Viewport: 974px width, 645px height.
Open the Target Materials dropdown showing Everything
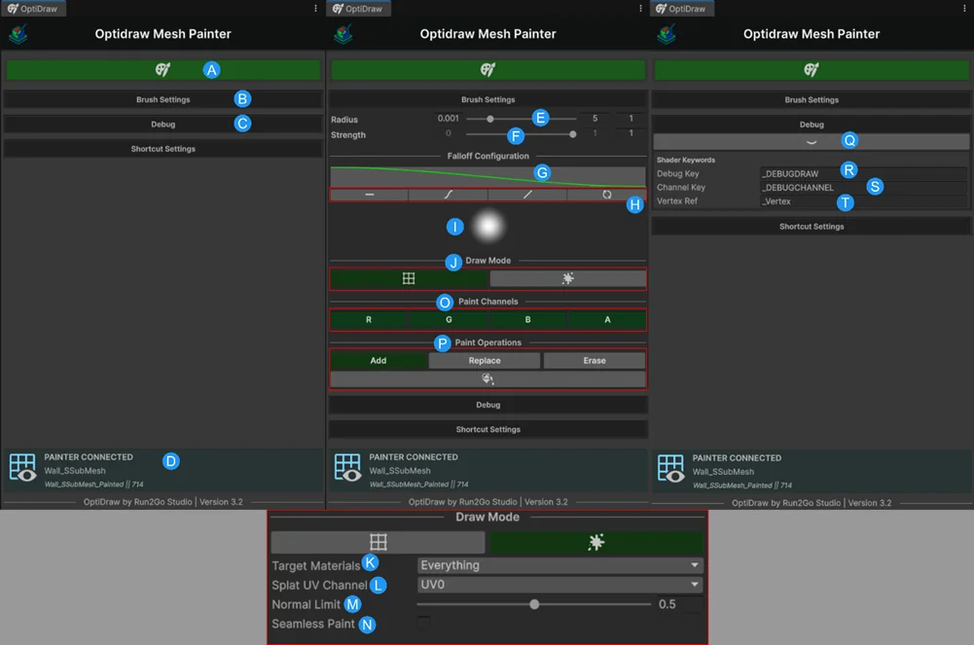[560, 565]
